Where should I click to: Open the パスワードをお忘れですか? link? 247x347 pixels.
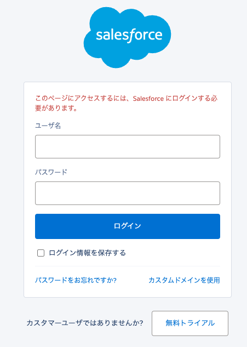tap(76, 280)
